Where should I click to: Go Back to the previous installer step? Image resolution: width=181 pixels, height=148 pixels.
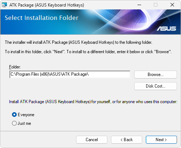click(127, 140)
